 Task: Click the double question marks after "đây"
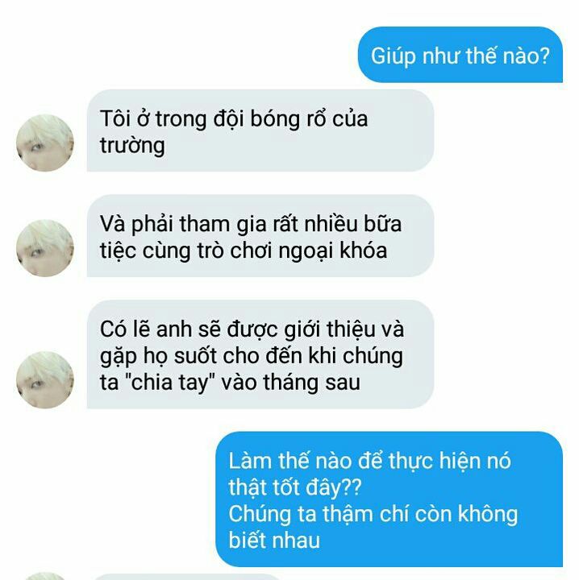click(x=350, y=487)
